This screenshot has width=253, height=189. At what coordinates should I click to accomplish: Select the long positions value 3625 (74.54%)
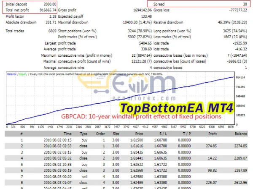tap(235, 31)
